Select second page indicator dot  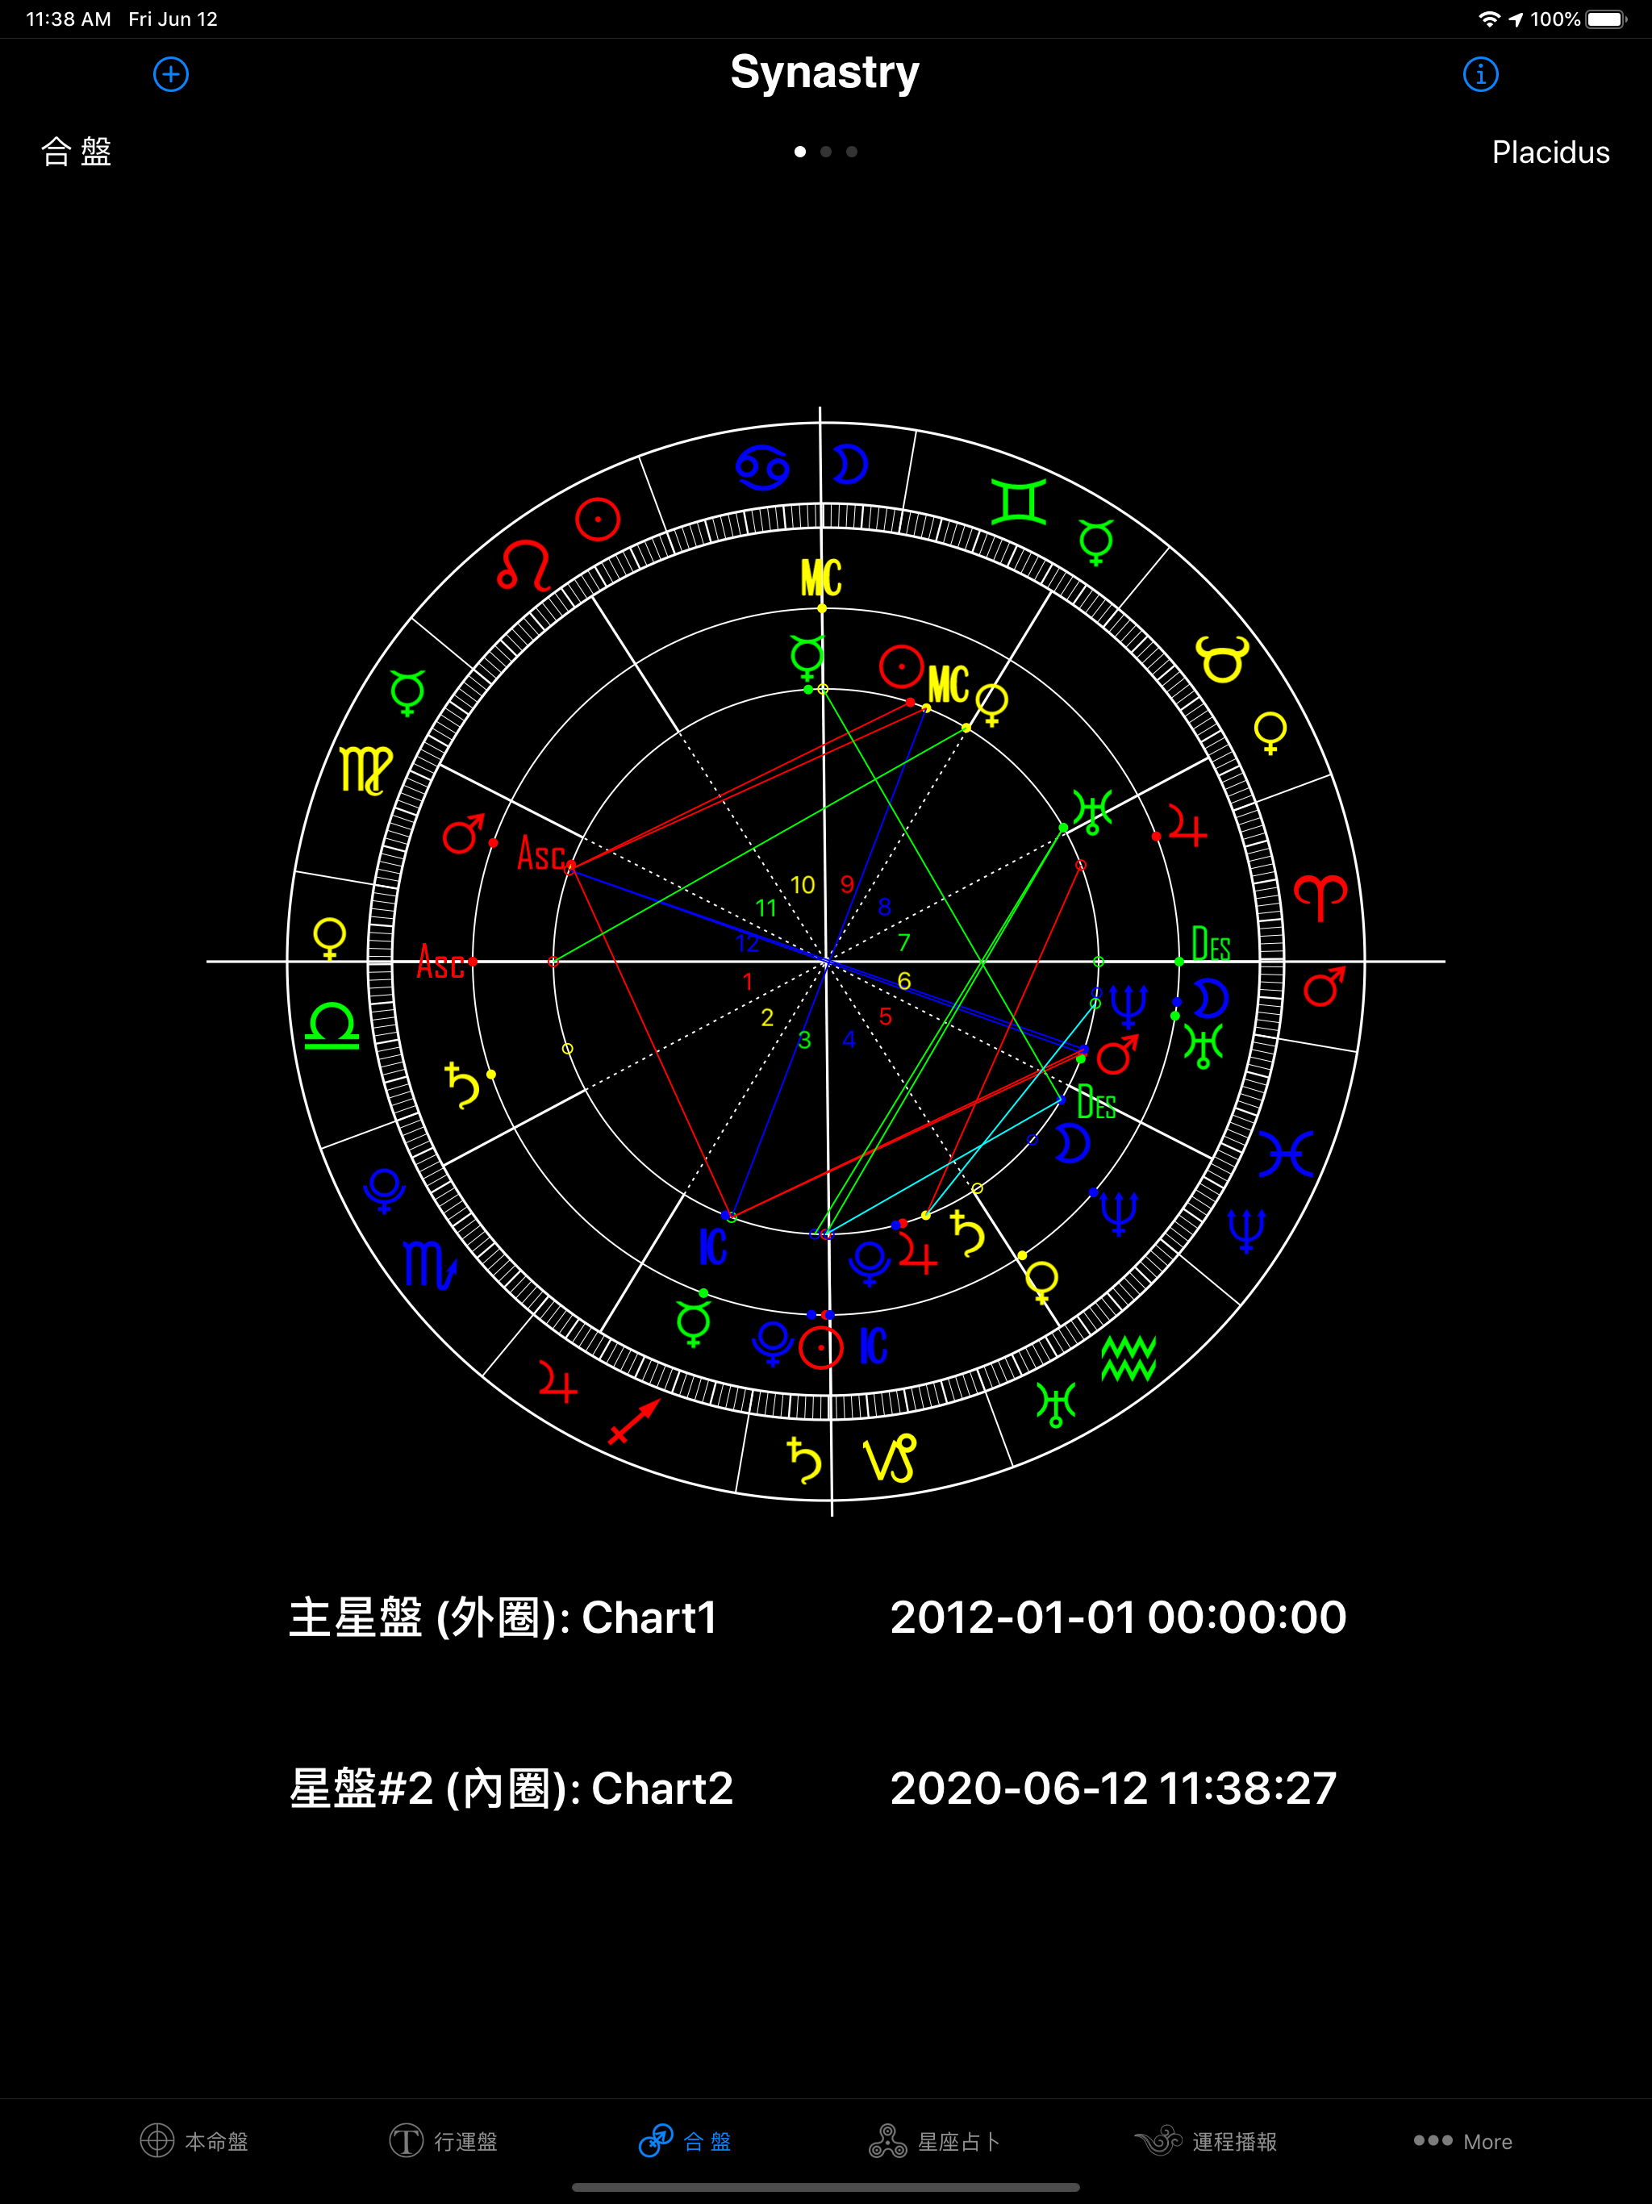pos(826,152)
